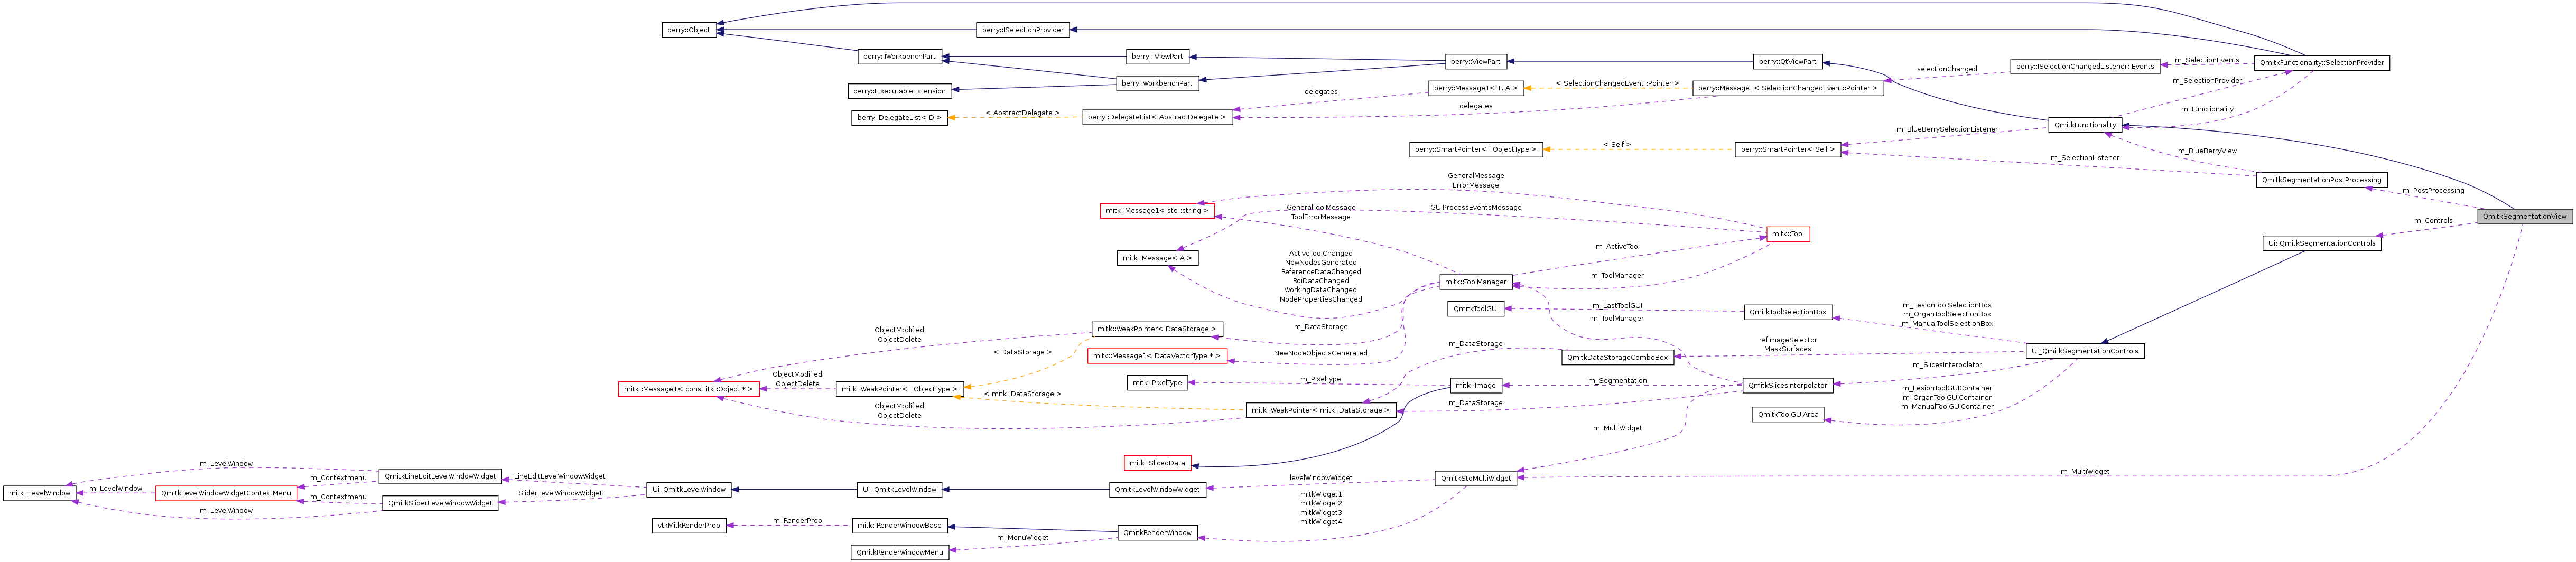Open QmitkLineEditLevelWindowWidget node

click(440, 476)
